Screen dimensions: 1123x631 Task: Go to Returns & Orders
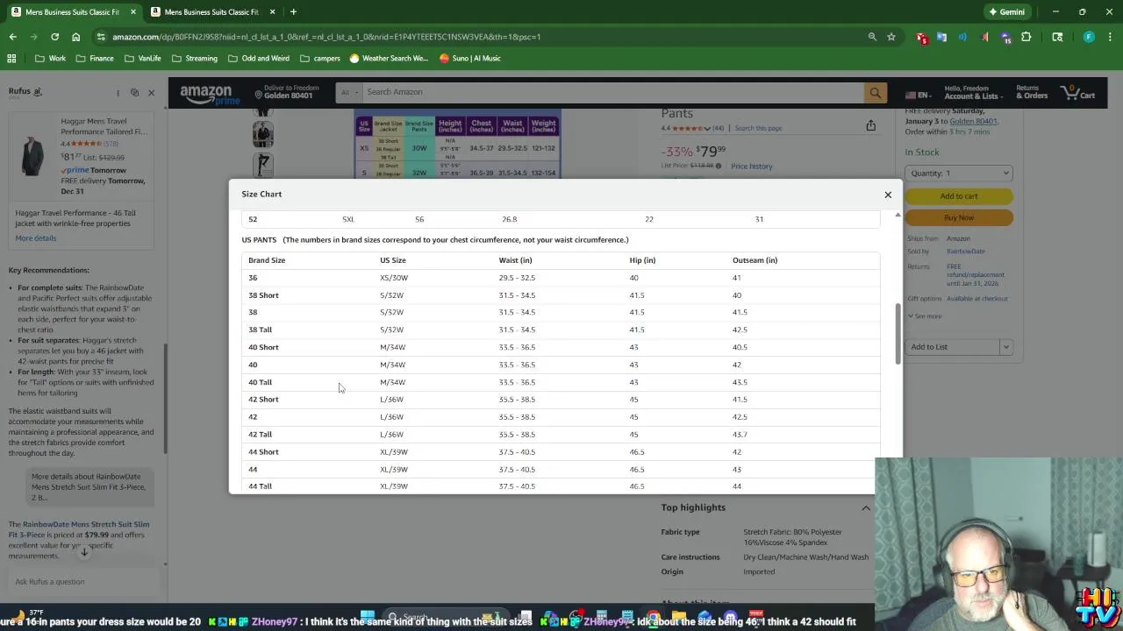1032,92
